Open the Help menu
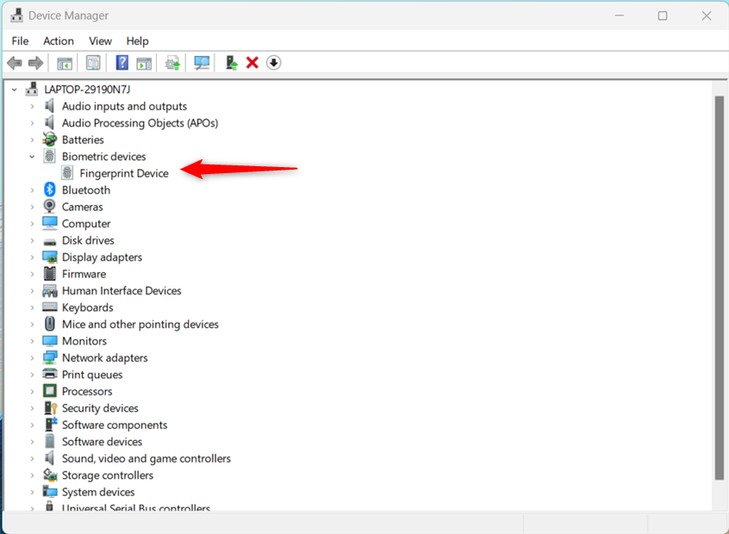 click(138, 40)
